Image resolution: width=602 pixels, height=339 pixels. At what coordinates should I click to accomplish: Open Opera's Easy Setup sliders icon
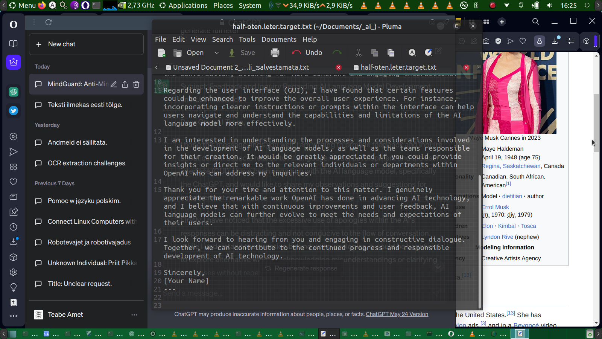pos(571,41)
